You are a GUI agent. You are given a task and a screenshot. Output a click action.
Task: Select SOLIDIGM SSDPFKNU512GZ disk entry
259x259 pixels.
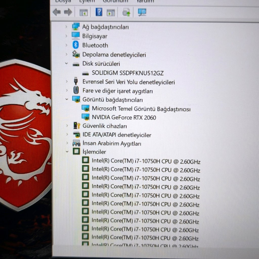point(128,73)
